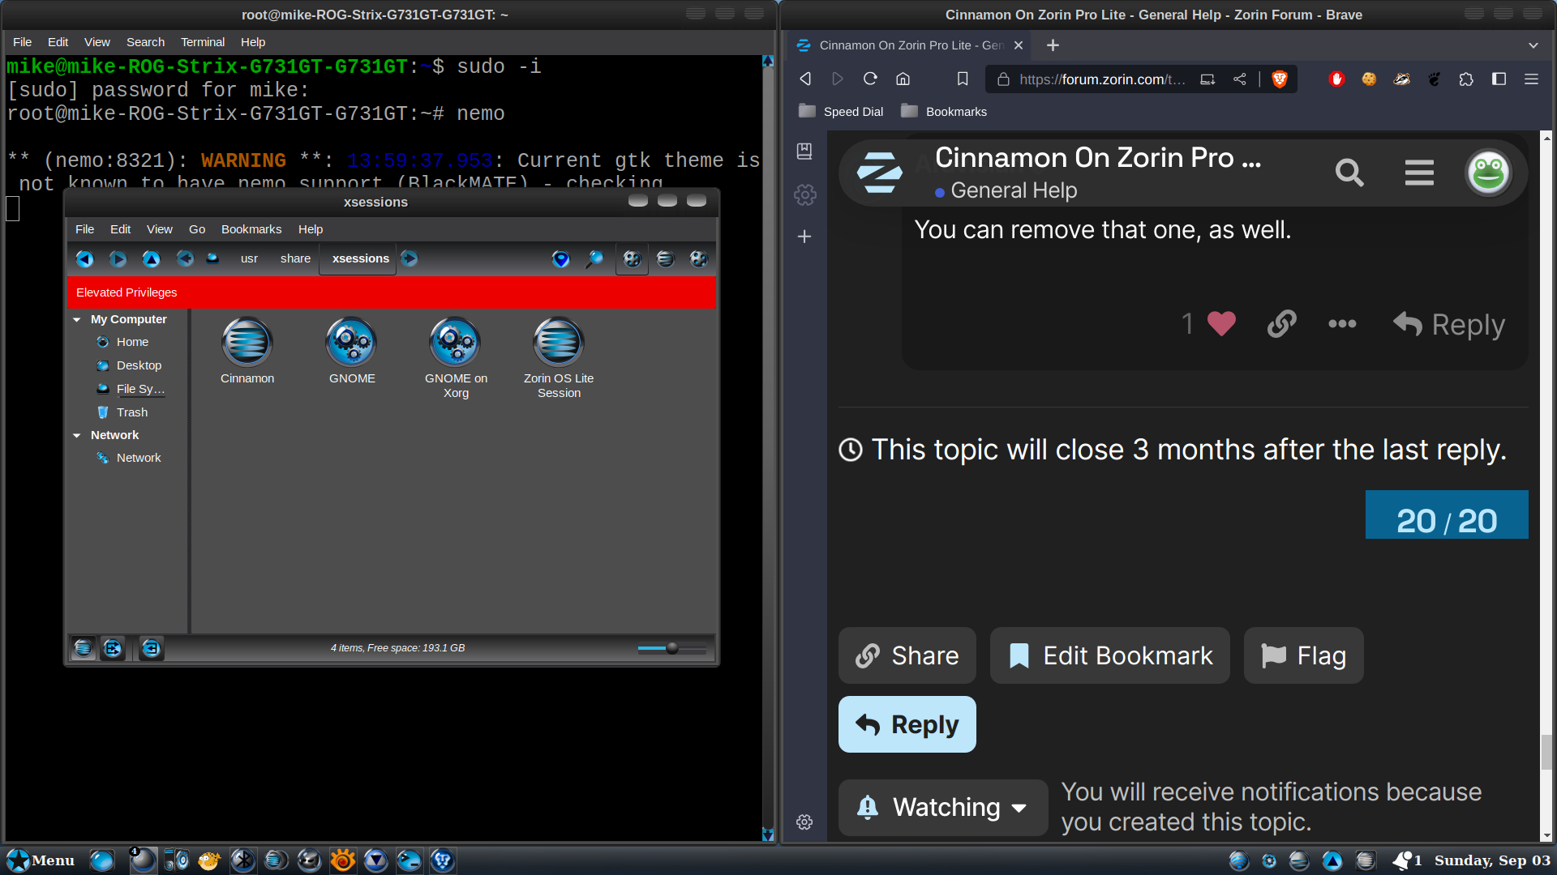
Task: Select the Zorin OS Lite Session file
Action: point(559,358)
